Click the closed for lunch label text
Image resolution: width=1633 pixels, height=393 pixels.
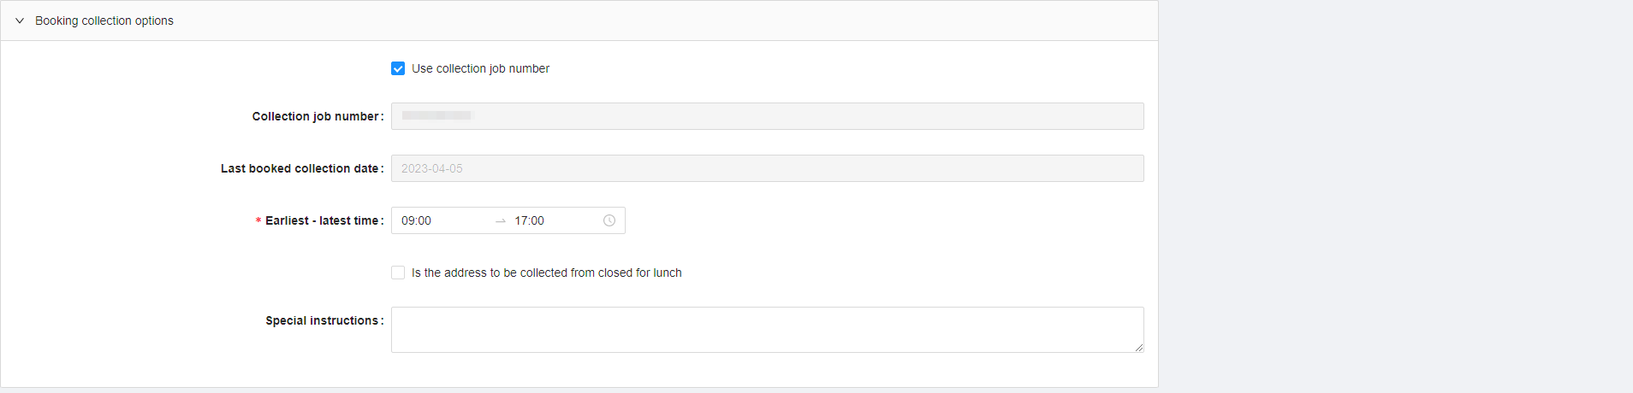coord(547,273)
